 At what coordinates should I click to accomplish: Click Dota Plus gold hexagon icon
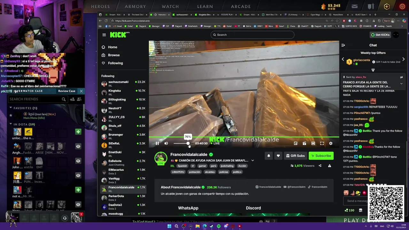tap(387, 6)
